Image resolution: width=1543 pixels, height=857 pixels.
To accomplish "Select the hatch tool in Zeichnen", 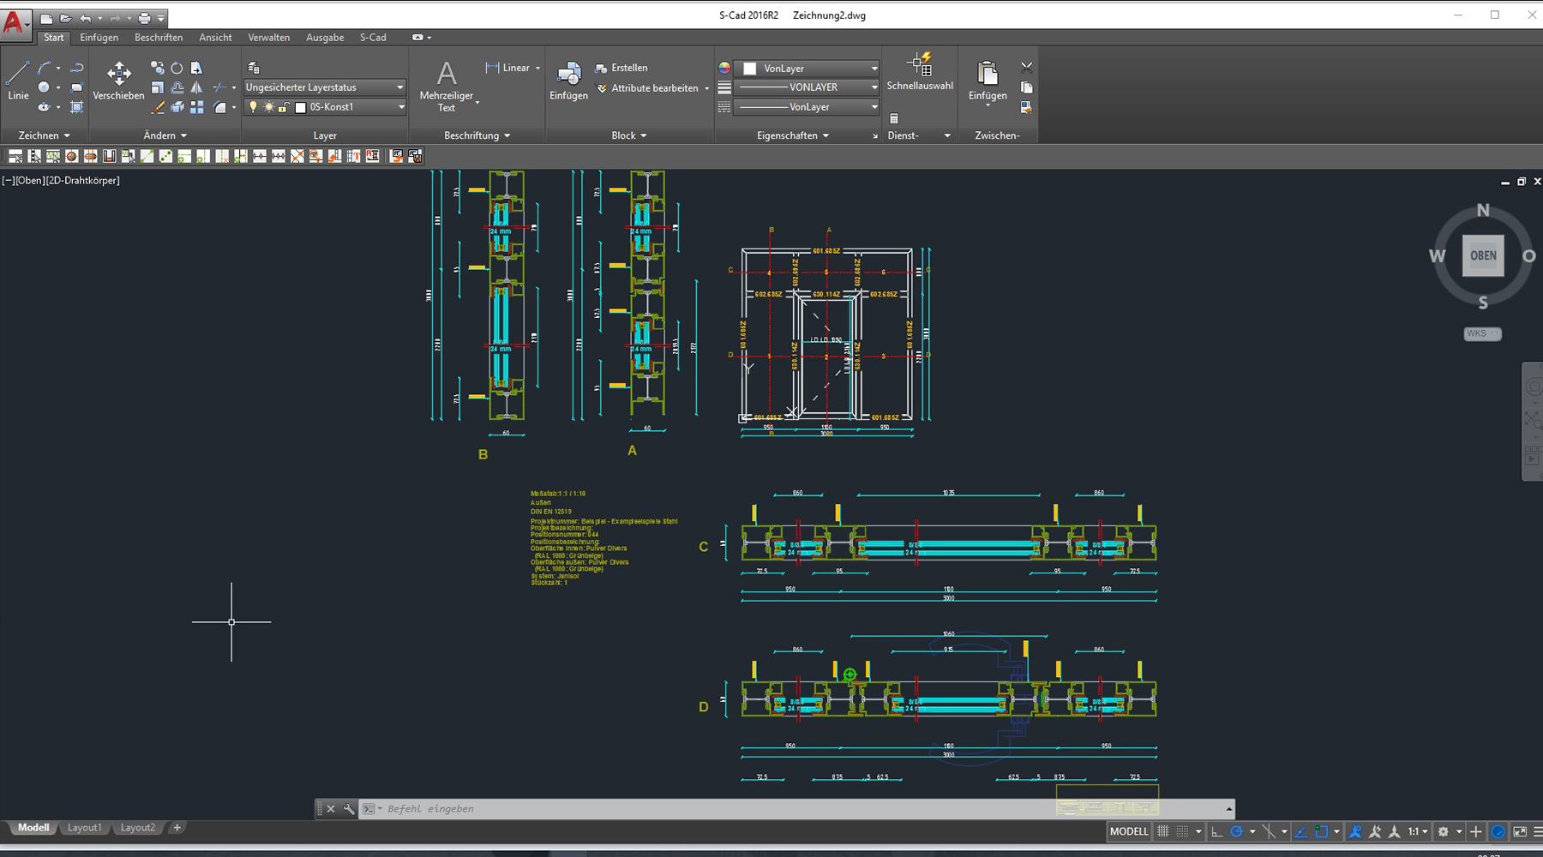I will click(76, 107).
